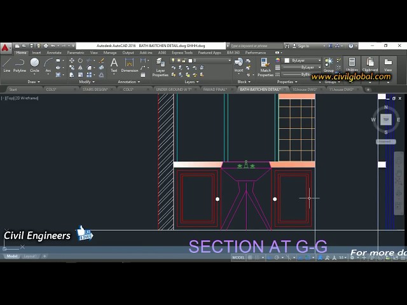
Task: Open the ByLayer color dropdown
Action: point(319,60)
